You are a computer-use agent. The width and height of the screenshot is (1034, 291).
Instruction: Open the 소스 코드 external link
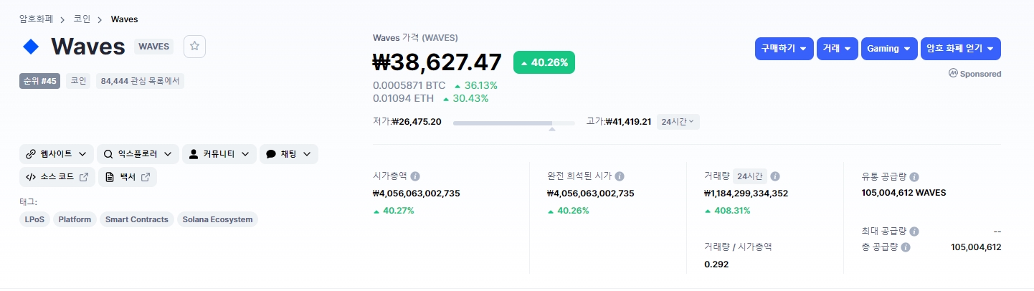(57, 177)
